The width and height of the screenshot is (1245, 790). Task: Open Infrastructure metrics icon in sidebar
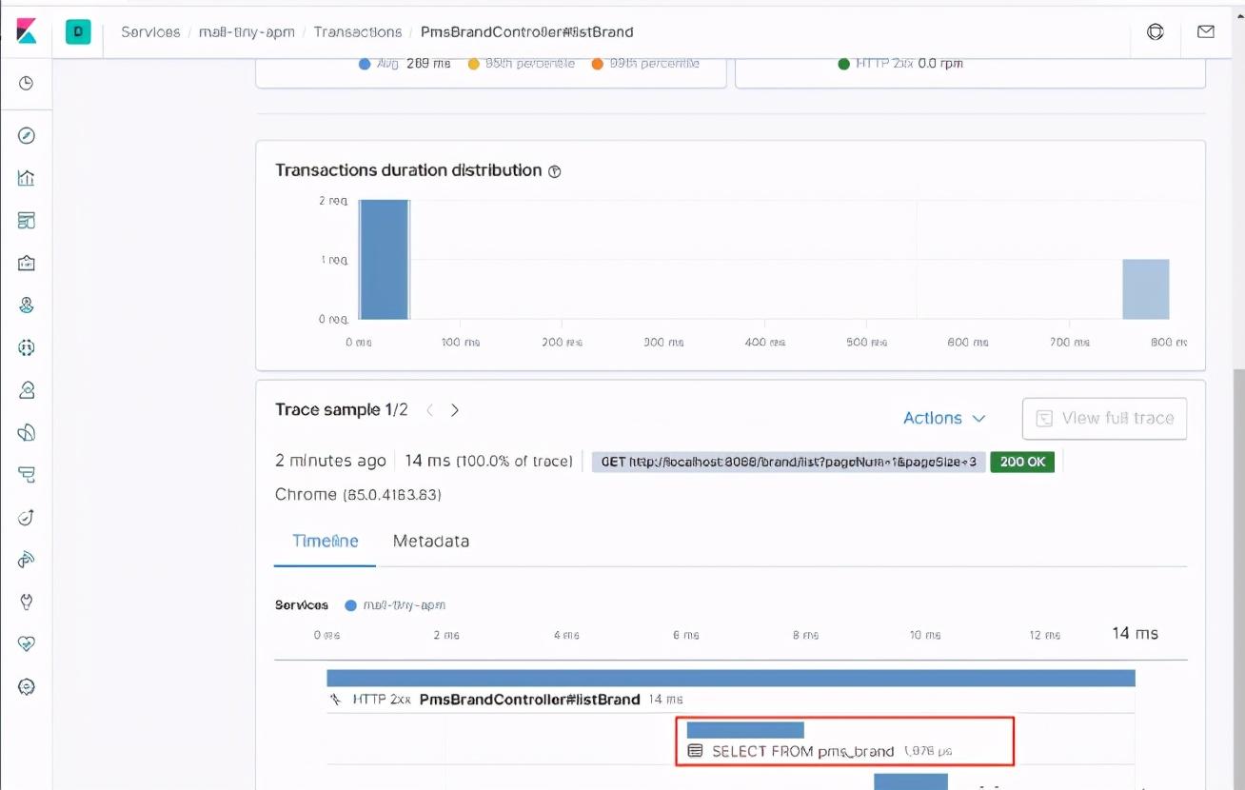pos(27,390)
